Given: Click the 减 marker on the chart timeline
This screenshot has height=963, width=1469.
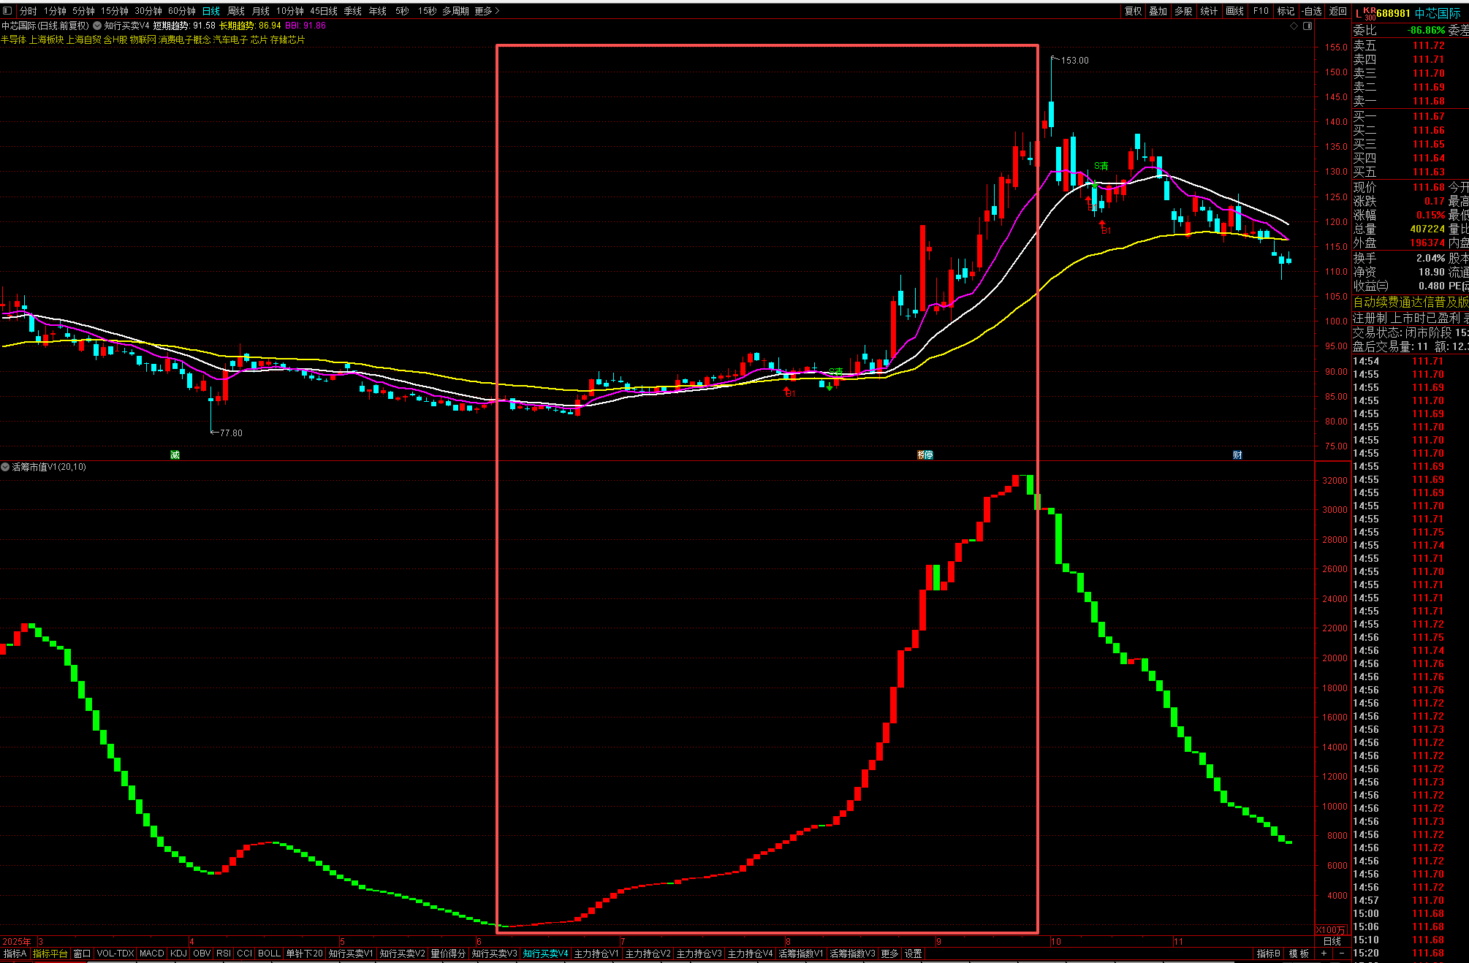Looking at the screenshot, I should (175, 454).
